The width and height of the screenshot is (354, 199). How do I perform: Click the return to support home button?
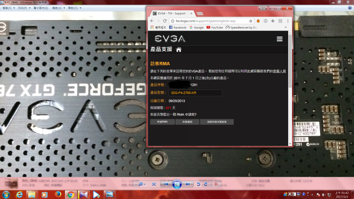[x=217, y=122]
